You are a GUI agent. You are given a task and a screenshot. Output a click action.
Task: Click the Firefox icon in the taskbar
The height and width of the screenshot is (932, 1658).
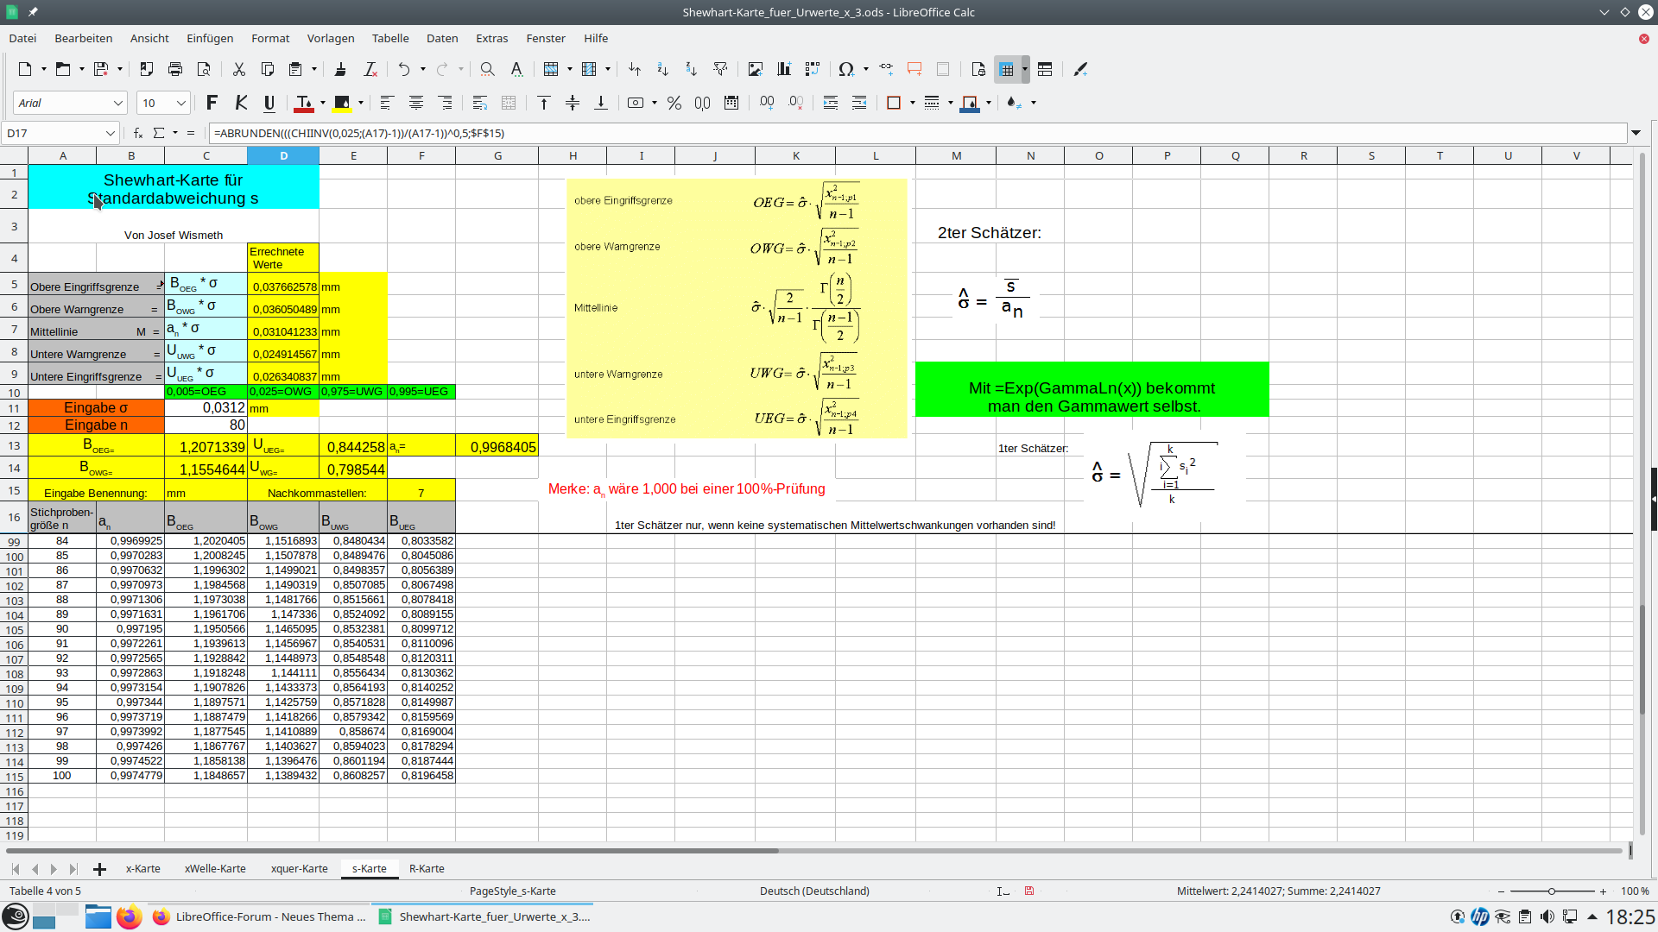[x=130, y=916]
